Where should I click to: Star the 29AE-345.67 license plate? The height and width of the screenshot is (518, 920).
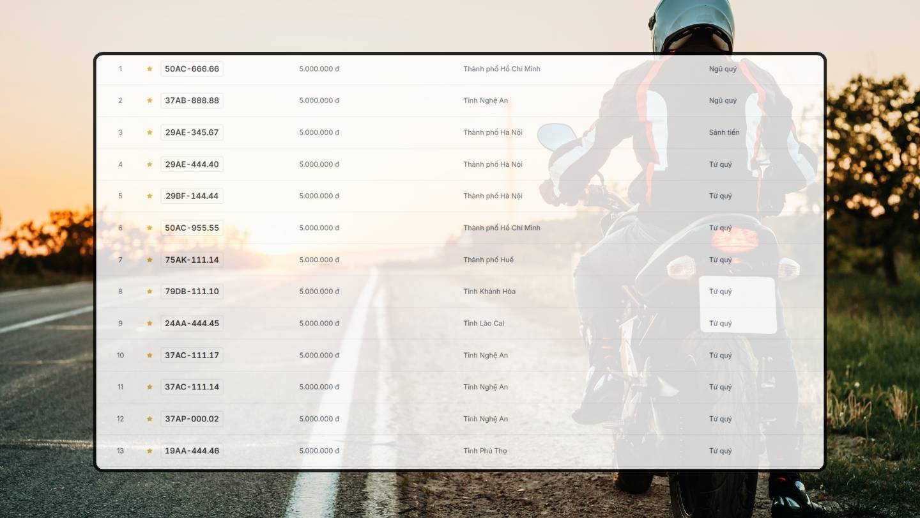[149, 132]
